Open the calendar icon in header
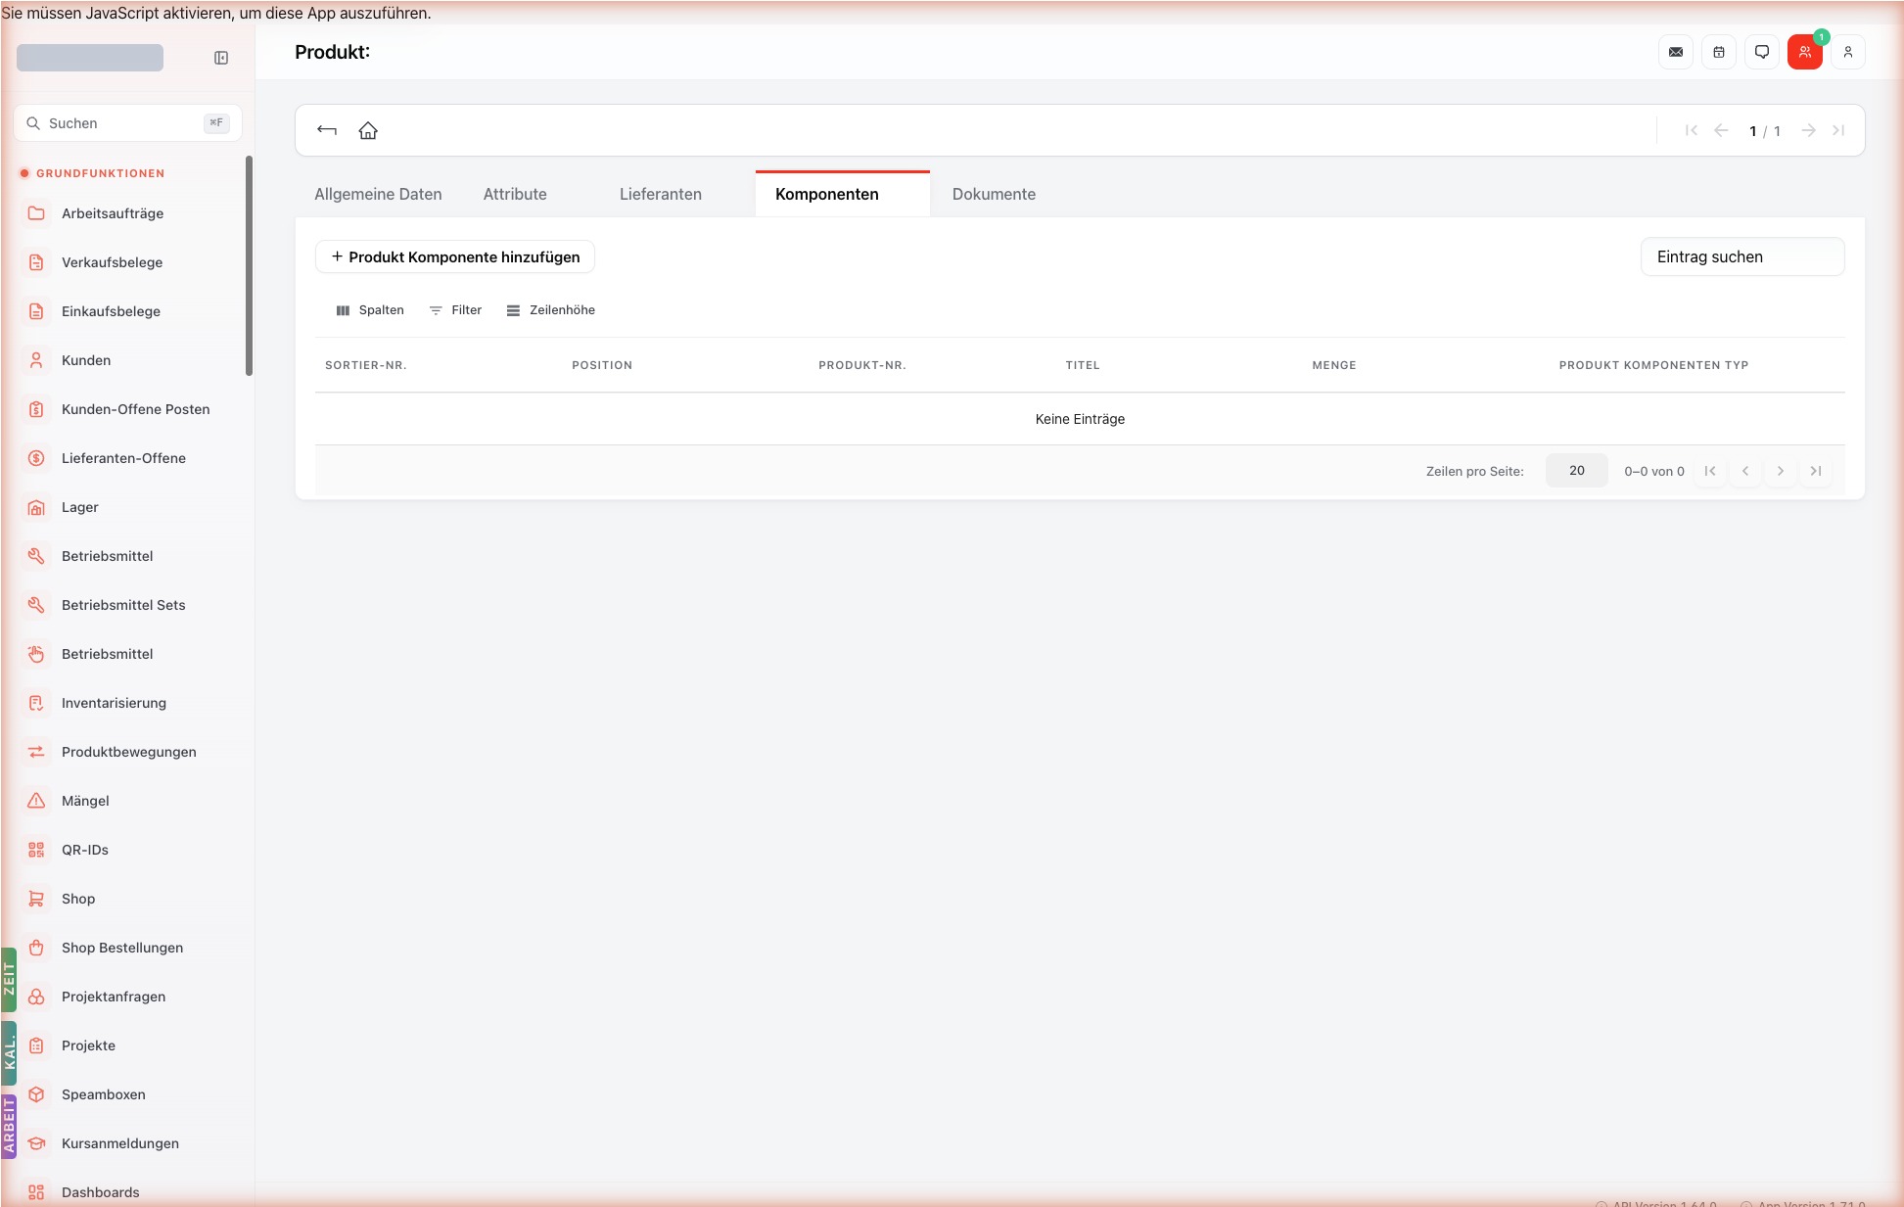Viewport: 1904px width, 1207px height. click(x=1719, y=52)
